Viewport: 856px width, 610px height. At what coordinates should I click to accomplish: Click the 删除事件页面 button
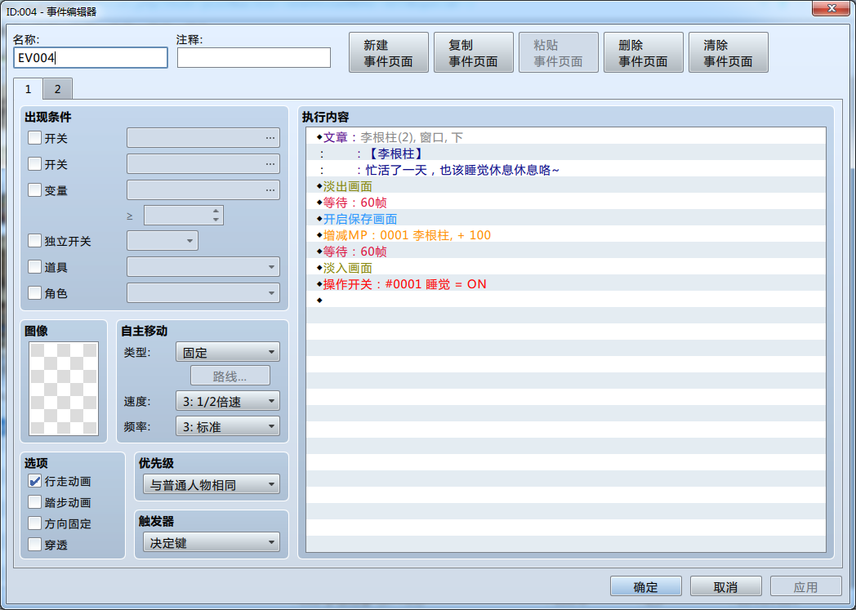point(643,52)
